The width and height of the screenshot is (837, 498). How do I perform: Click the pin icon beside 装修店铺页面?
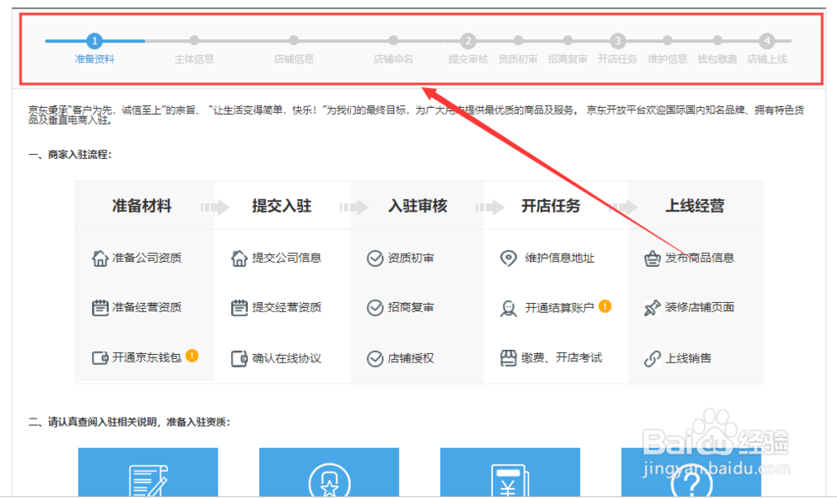652,308
